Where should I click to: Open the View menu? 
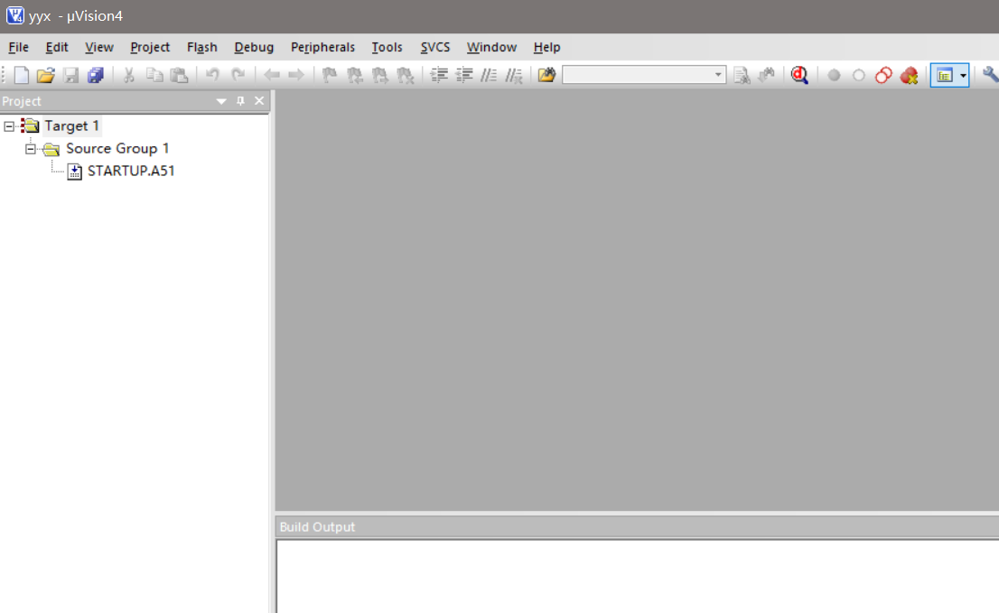pos(98,47)
